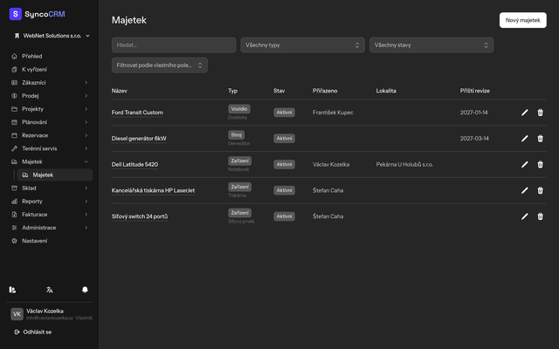Edit the Ford Transit Custom asset

pyautogui.click(x=524, y=113)
